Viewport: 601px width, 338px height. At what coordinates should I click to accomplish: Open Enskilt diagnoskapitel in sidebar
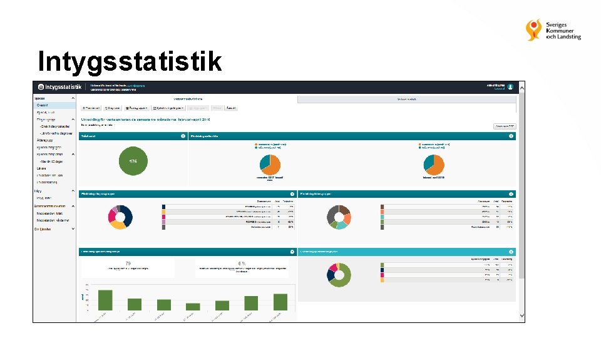click(55, 126)
